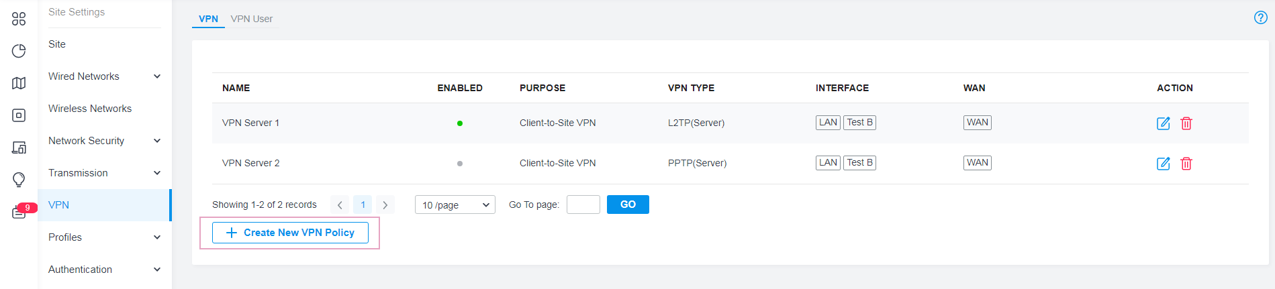Open the 10 /page dropdown
The height and width of the screenshot is (289, 1275).
coord(455,205)
